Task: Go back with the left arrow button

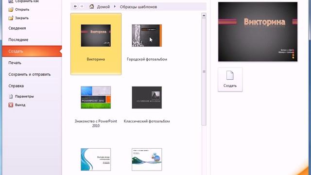Action: [75, 6]
